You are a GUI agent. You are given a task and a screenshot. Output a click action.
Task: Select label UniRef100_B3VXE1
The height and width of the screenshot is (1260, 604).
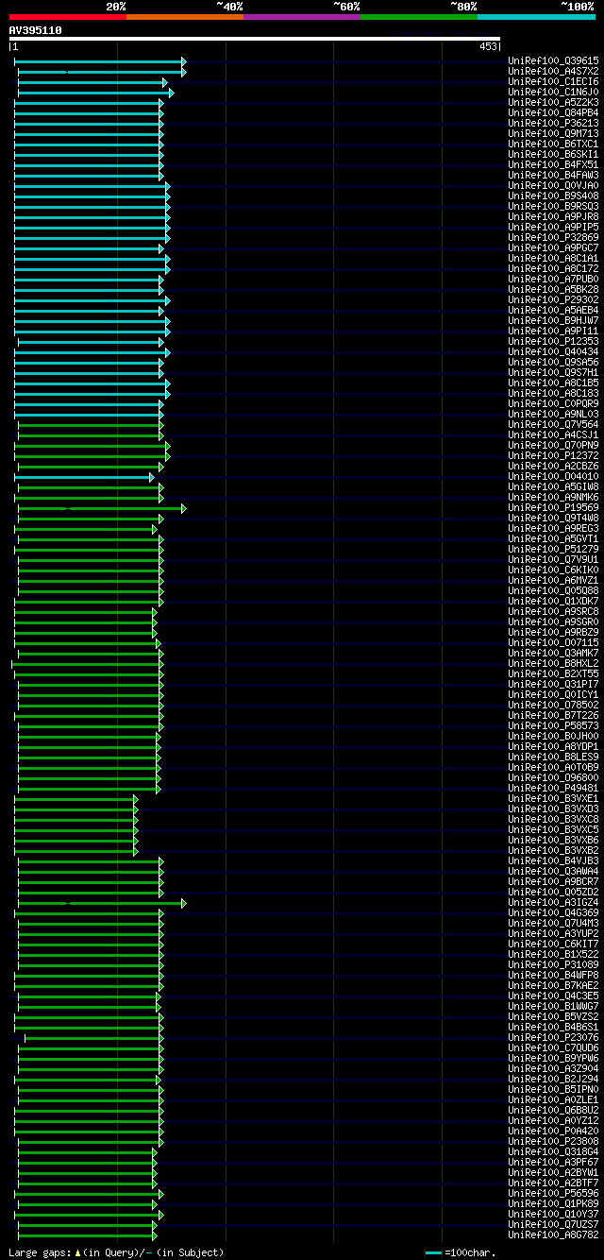pyautogui.click(x=553, y=798)
